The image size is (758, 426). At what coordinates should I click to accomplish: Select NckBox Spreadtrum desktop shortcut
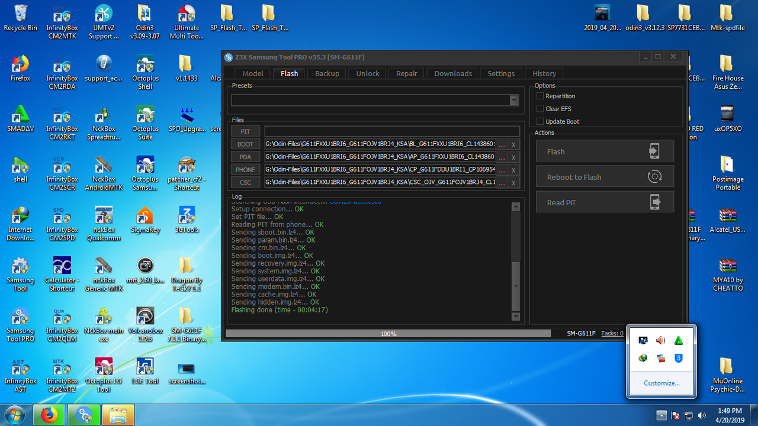104,123
